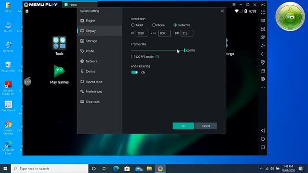Open File Explorer from the taskbar

click(149, 169)
